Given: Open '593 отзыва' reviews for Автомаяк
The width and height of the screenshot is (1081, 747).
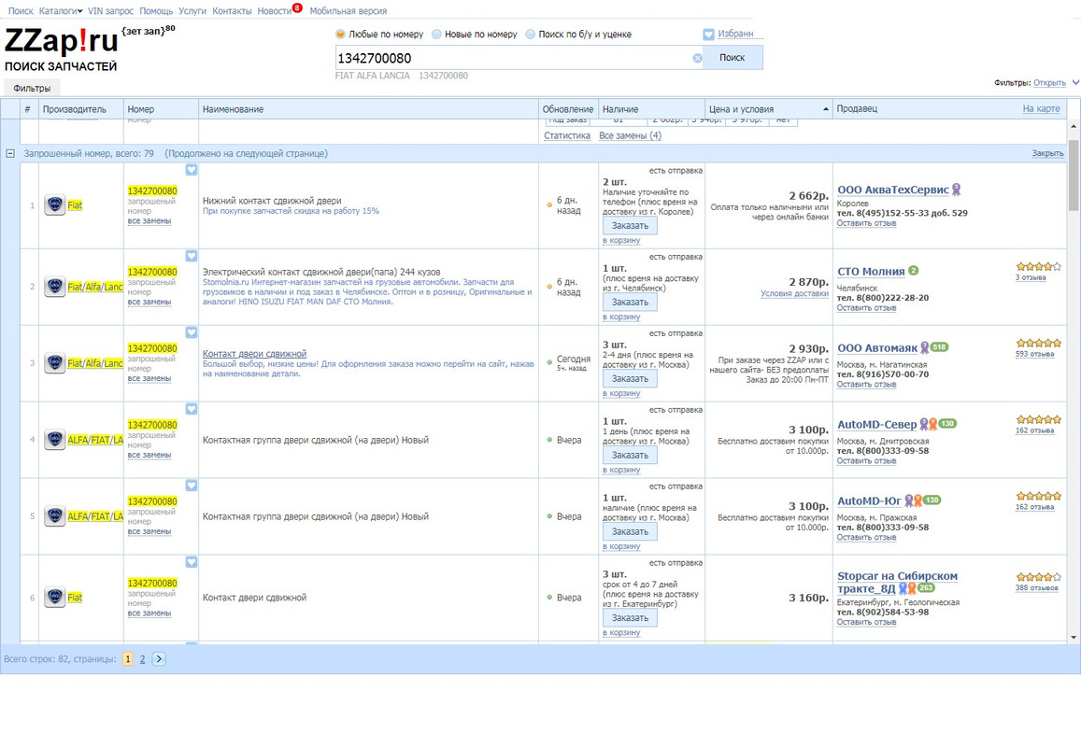Looking at the screenshot, I should [1034, 354].
